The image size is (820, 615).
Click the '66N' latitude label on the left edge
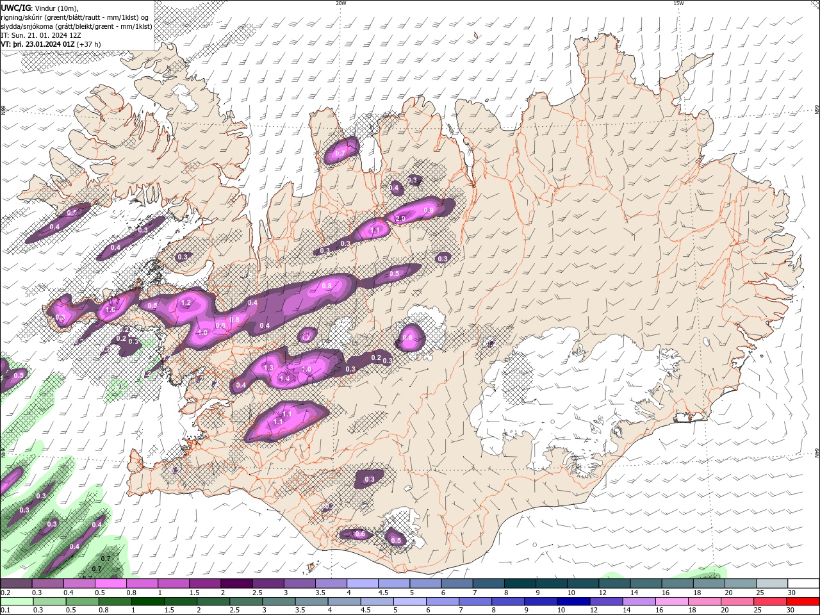click(3, 110)
